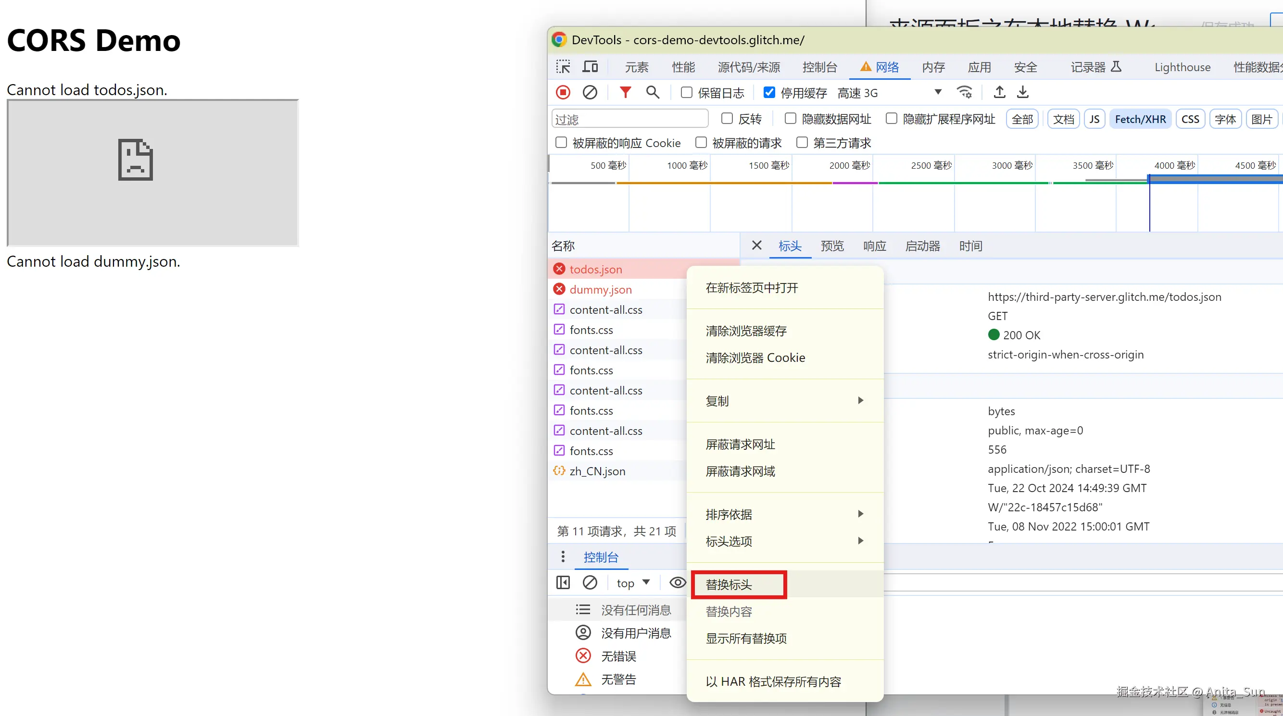
Task: Open network search magnifier
Action: click(x=653, y=93)
